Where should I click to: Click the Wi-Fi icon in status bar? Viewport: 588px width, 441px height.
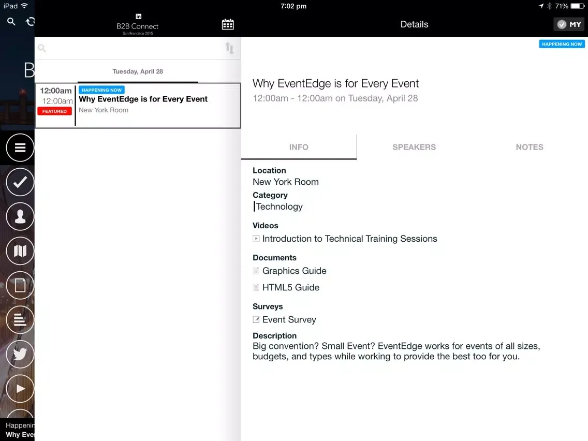tap(24, 6)
